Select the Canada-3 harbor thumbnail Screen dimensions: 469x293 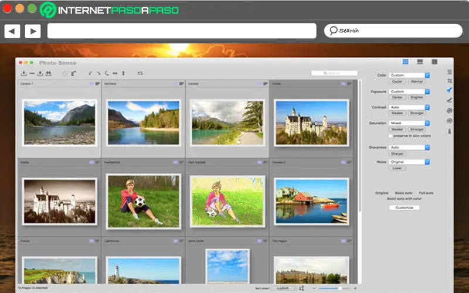coord(311,202)
